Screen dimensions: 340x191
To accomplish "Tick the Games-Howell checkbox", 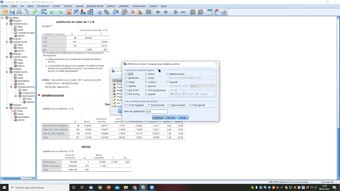I will click(x=169, y=105).
